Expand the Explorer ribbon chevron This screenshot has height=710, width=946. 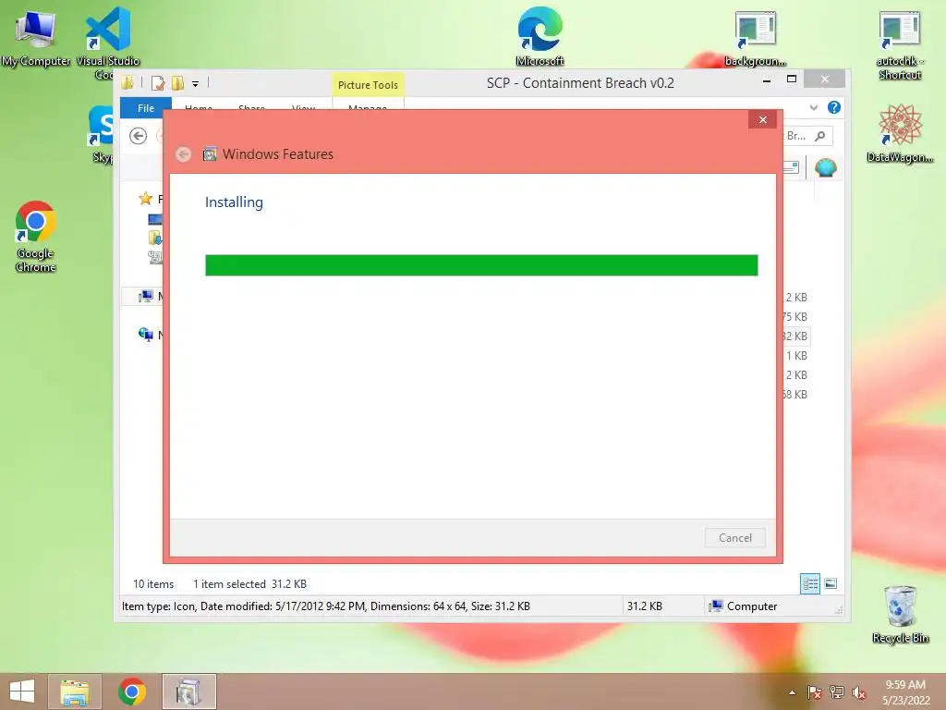pyautogui.click(x=814, y=107)
